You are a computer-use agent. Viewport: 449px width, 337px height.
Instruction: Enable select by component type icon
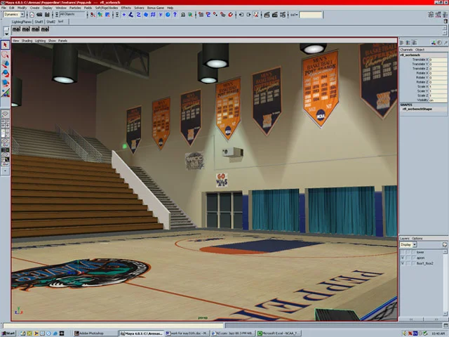click(x=107, y=15)
